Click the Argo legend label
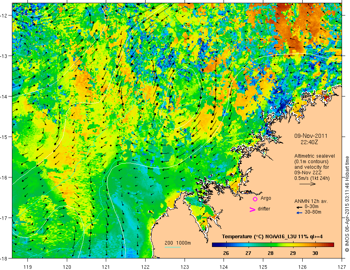350x270 pixels. click(x=266, y=198)
